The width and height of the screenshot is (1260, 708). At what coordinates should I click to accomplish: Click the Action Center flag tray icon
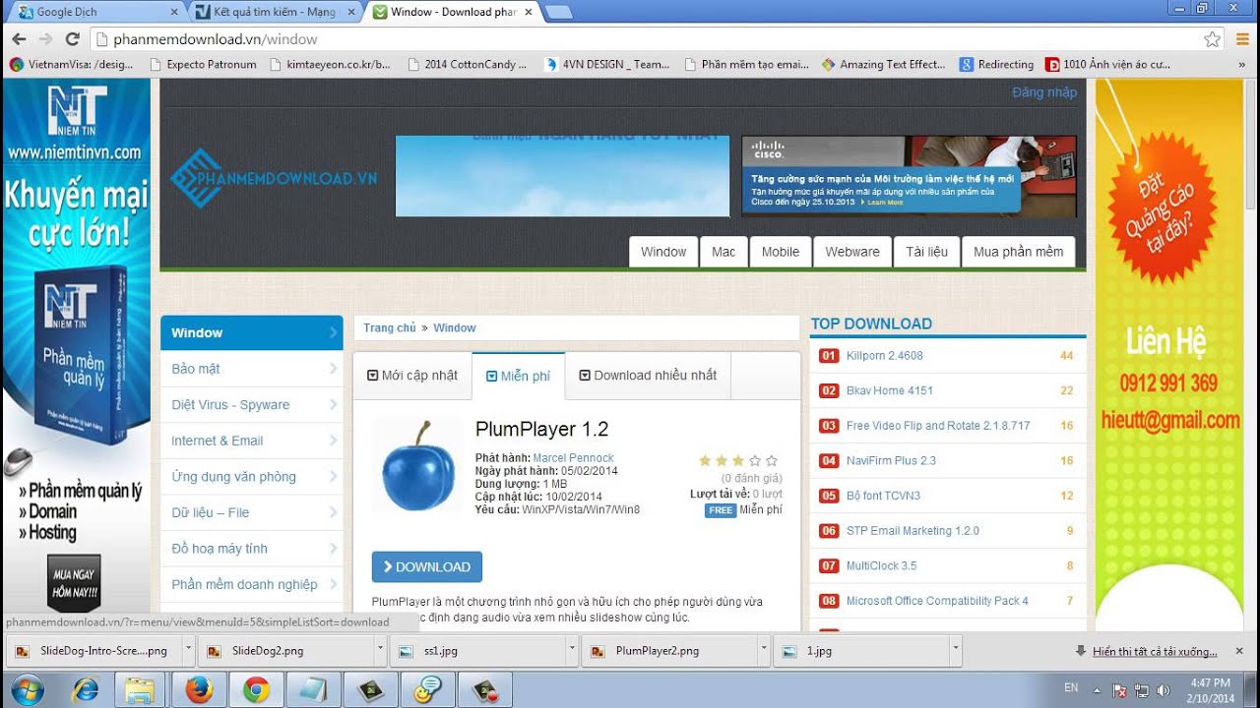tap(1120, 690)
